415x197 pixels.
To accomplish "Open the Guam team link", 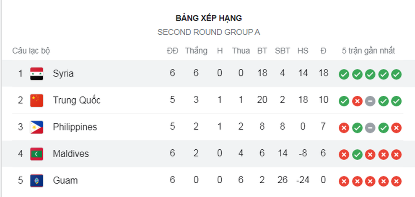I will click(65, 181).
